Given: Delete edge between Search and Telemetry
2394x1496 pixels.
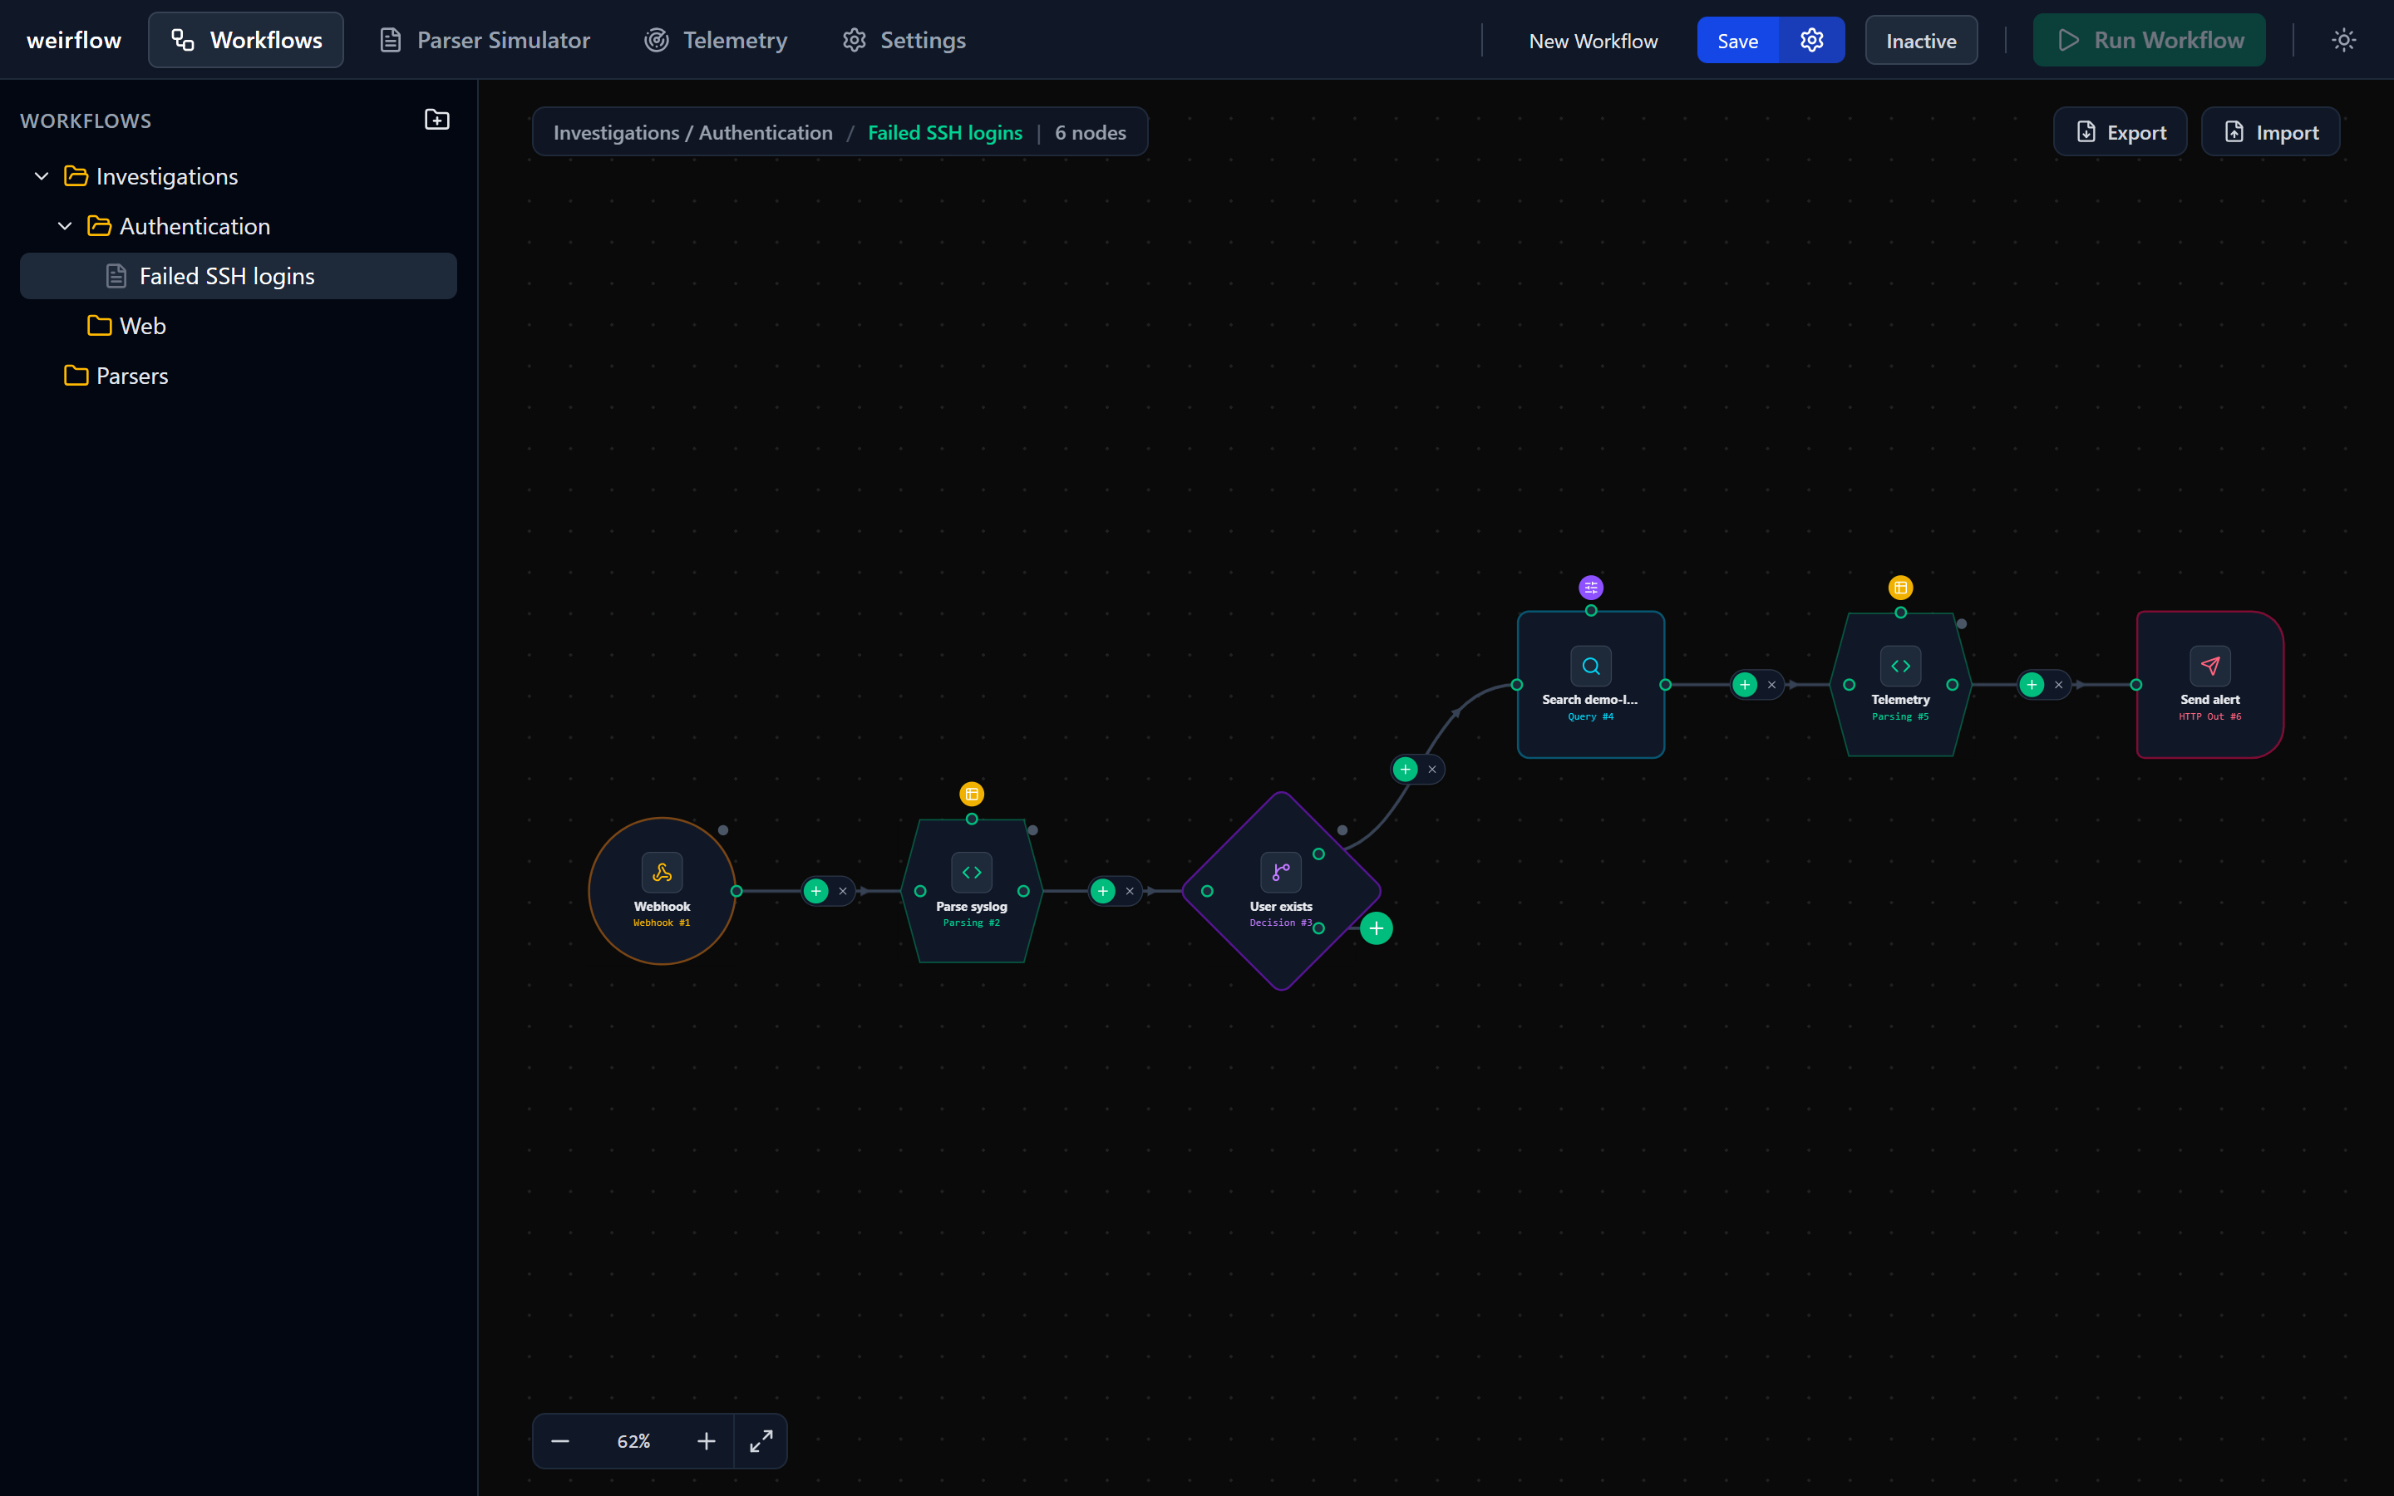Looking at the screenshot, I should (1771, 685).
